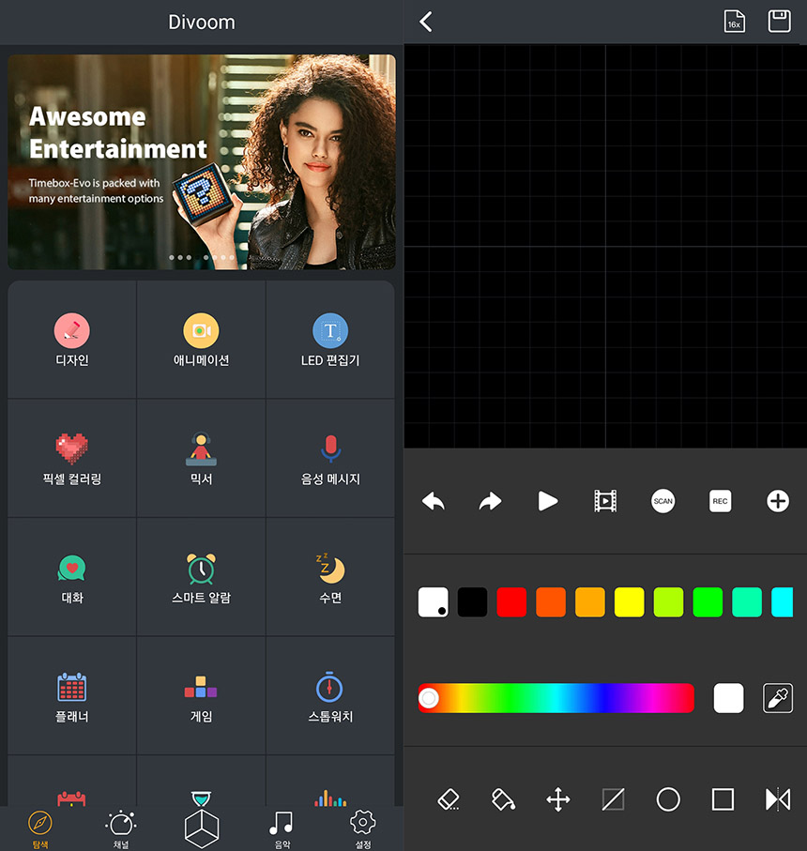Viewport: 807px width, 851px height.
Task: Select the black color swatch
Action: tap(472, 601)
